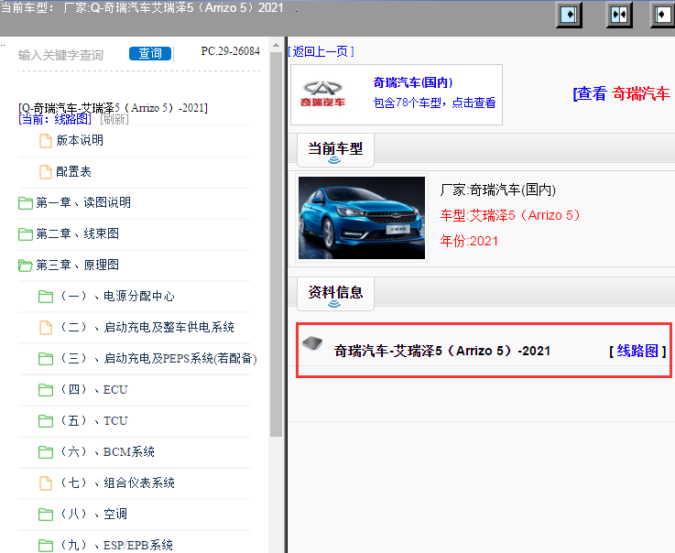Viewport: 675px width, 553px height.
Task: Click the last pane layout button at top right
Action: coord(662,15)
